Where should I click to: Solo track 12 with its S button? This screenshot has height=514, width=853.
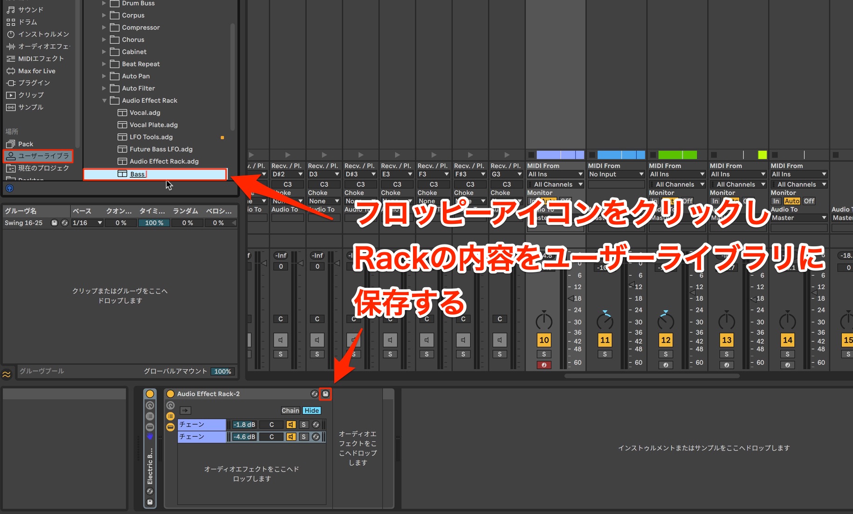[666, 354]
